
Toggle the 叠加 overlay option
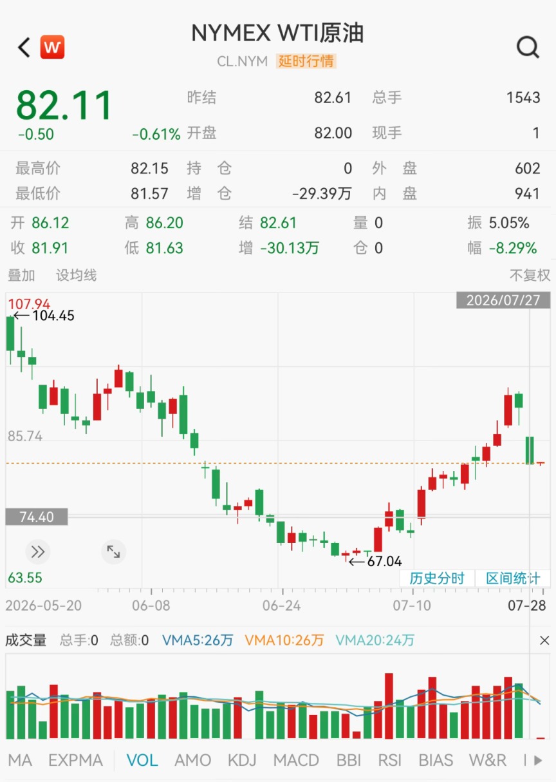click(21, 275)
